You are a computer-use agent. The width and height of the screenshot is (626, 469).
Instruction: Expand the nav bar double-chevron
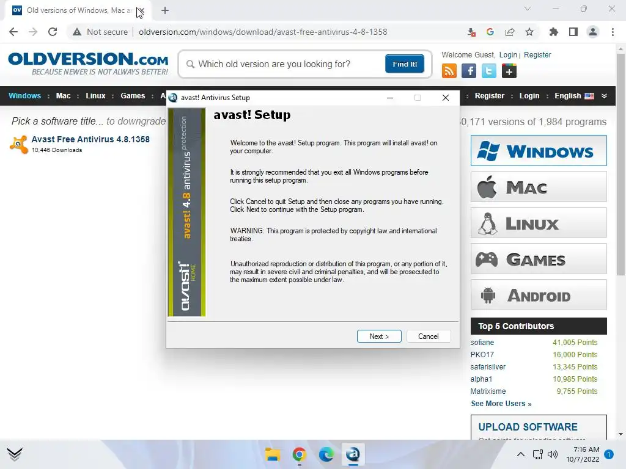604,96
